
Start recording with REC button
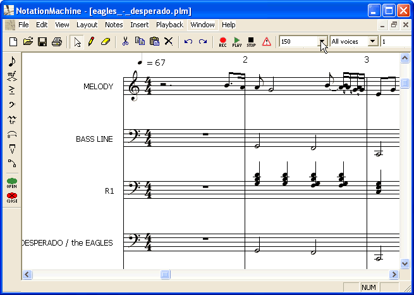tap(223, 42)
